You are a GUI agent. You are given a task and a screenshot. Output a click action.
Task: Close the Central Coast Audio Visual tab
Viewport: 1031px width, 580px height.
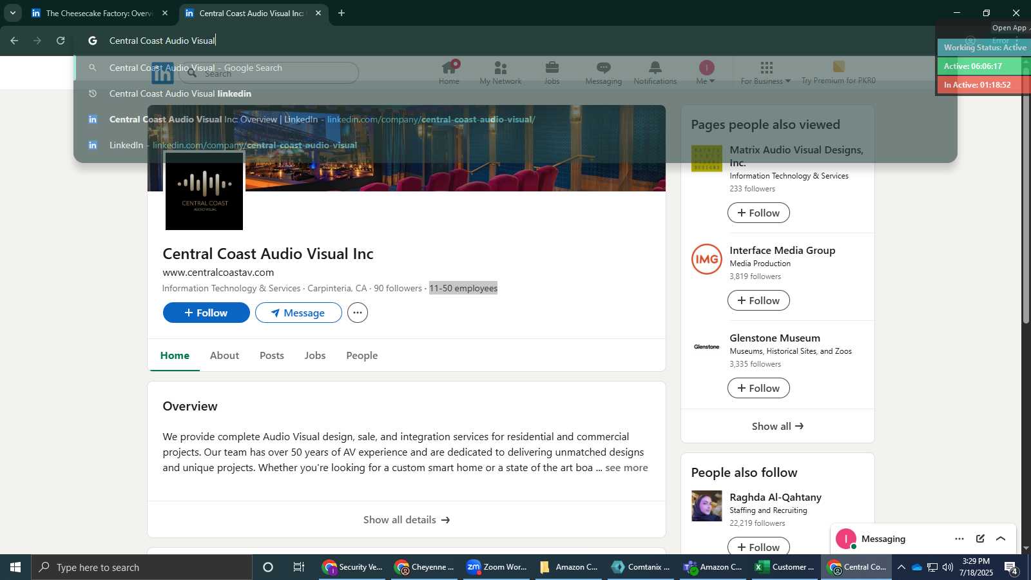(318, 13)
